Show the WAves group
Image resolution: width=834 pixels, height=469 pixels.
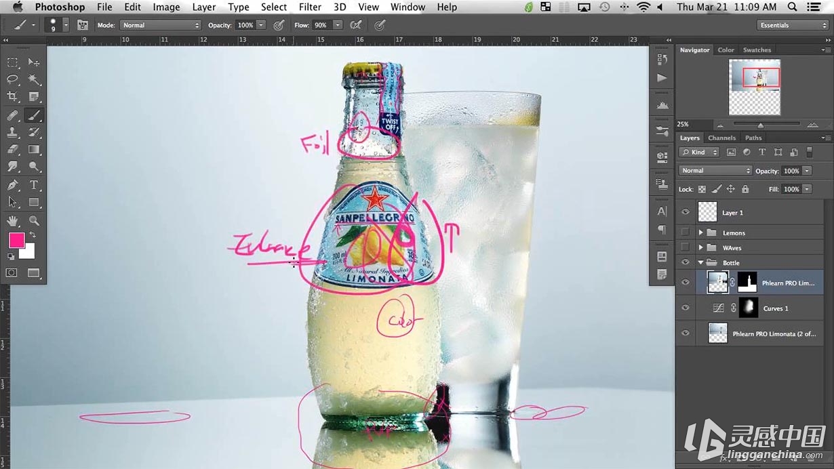[x=685, y=247]
